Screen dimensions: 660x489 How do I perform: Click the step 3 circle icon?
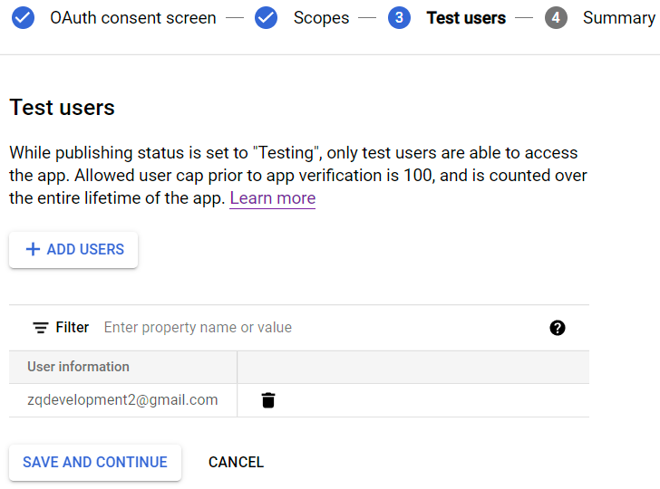(x=399, y=18)
